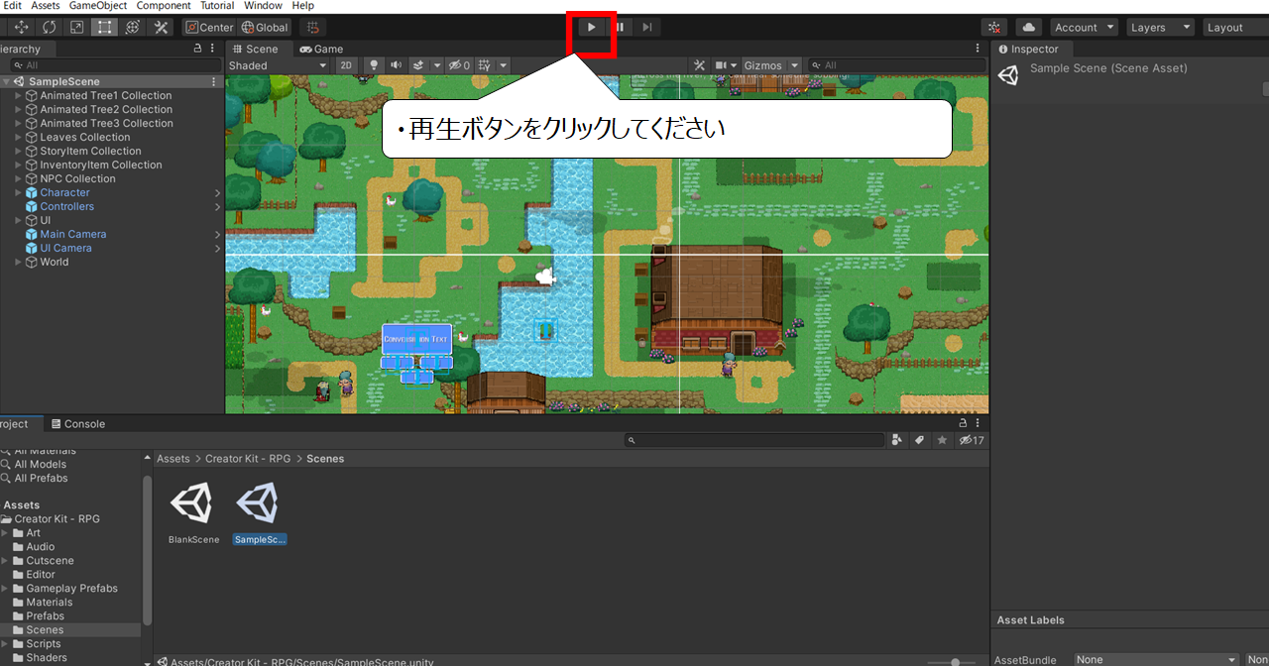Open the Layout dropdown

[x=1235, y=27]
